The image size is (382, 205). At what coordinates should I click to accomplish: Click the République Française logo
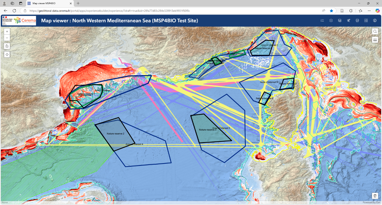(x=7, y=20)
